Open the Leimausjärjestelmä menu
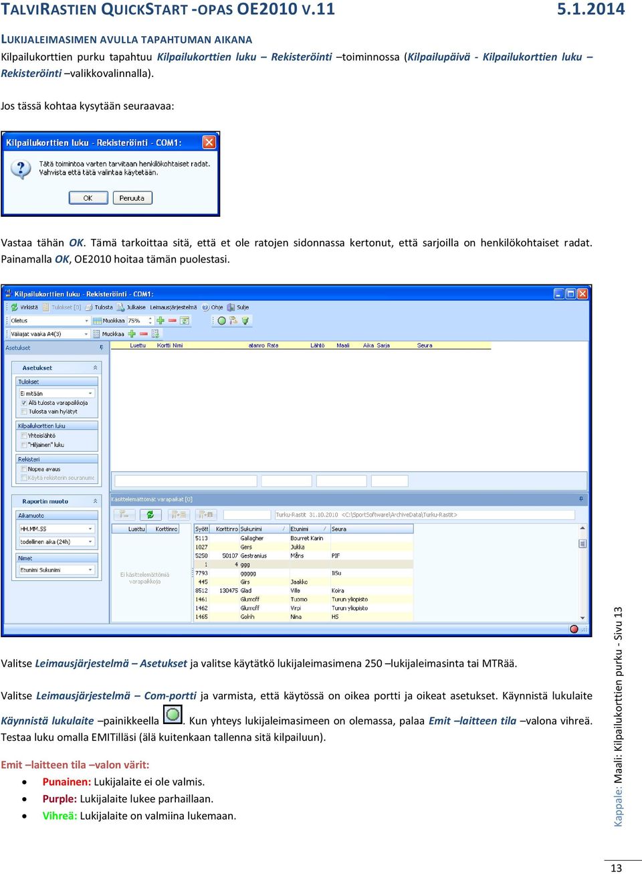 tap(173, 307)
